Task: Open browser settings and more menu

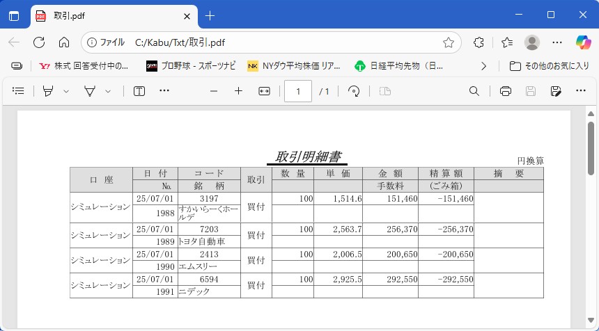Action: (557, 42)
